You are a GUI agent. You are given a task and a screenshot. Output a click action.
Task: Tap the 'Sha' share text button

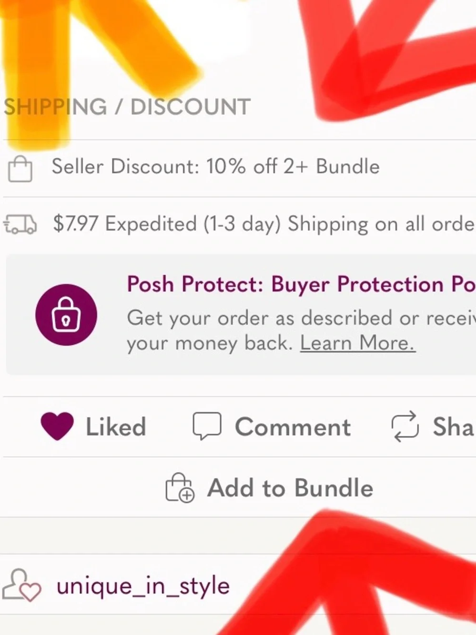454,426
